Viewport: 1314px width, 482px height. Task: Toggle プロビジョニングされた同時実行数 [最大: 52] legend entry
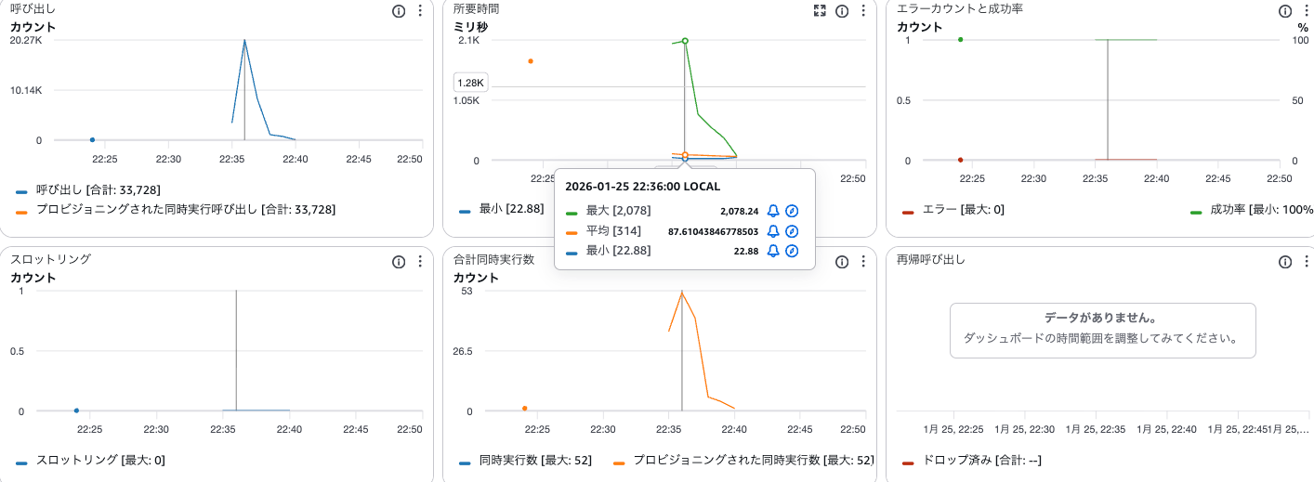743,460
